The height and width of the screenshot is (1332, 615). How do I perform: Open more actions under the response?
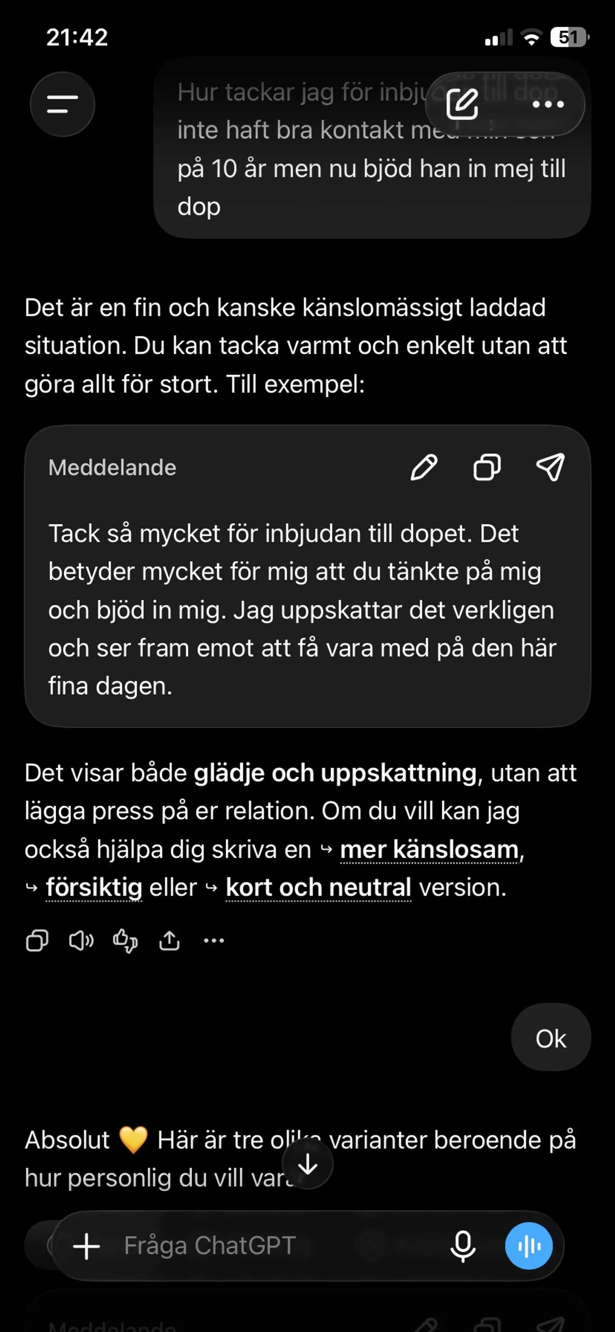point(214,940)
